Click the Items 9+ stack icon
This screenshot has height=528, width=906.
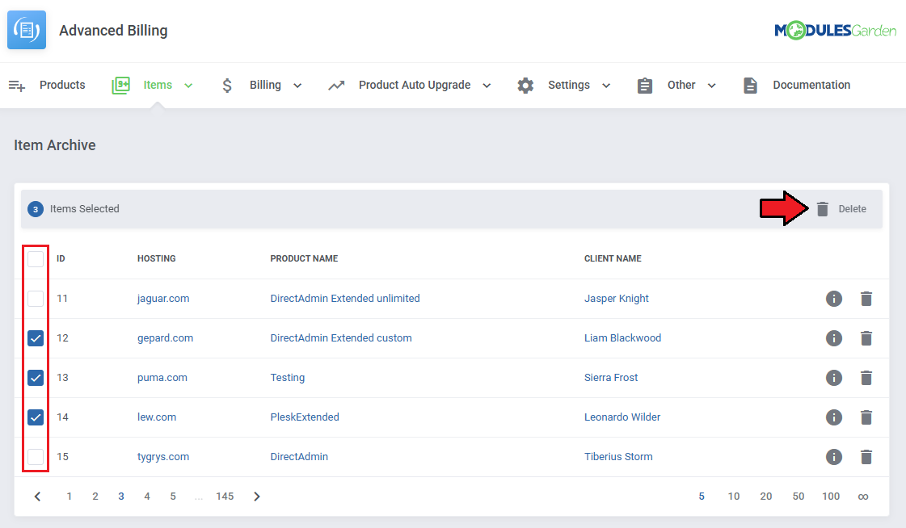(x=120, y=86)
